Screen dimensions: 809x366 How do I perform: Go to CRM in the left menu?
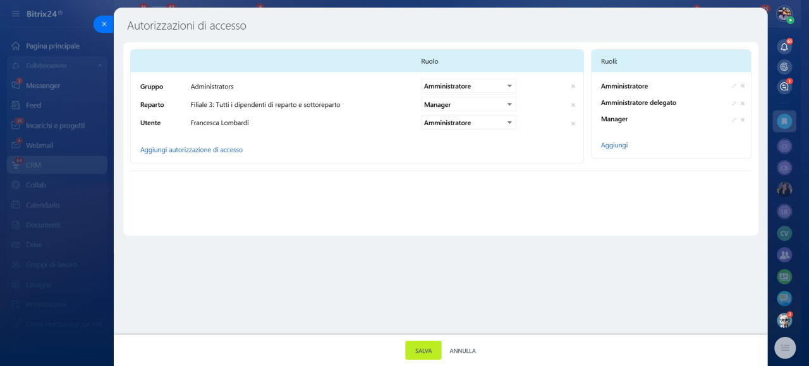coord(33,165)
